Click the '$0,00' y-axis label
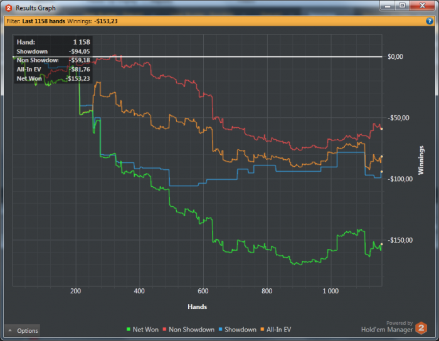 pyautogui.click(x=395, y=57)
